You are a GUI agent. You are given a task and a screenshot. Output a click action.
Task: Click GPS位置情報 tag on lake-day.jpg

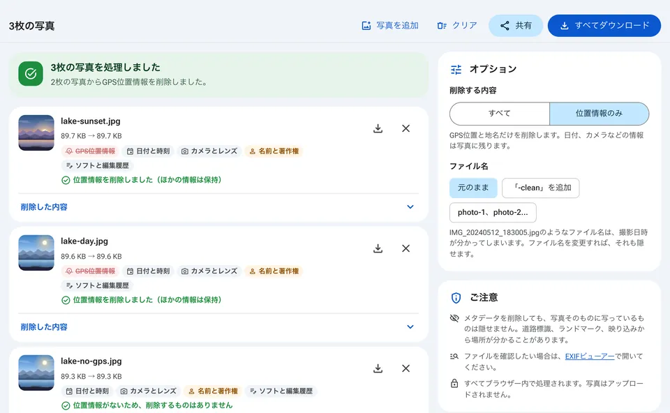(90, 271)
